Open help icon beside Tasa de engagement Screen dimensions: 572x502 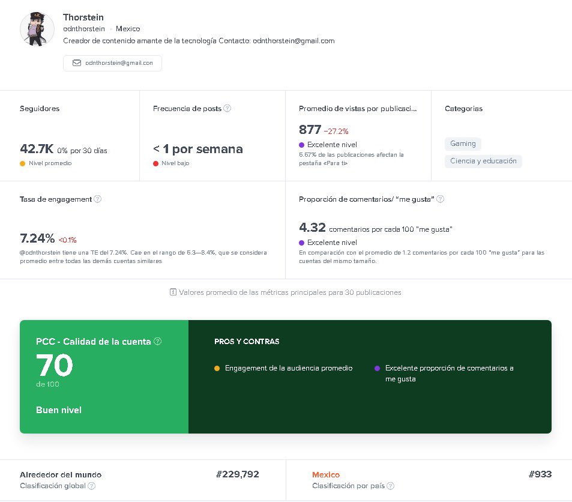[x=97, y=199]
